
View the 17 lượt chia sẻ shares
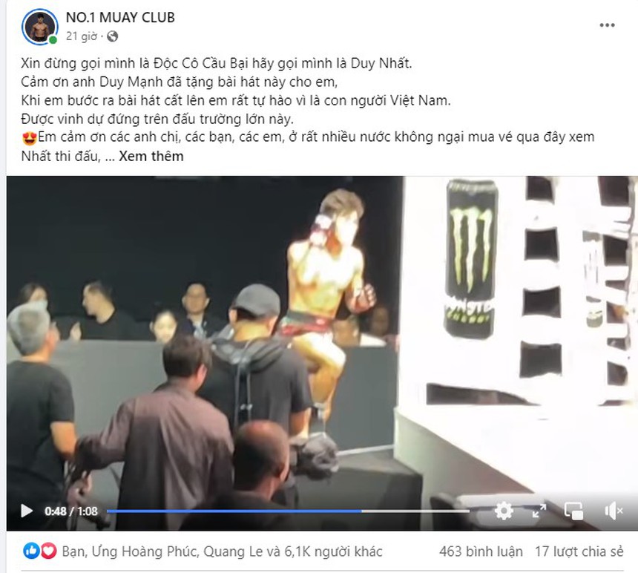tap(579, 551)
